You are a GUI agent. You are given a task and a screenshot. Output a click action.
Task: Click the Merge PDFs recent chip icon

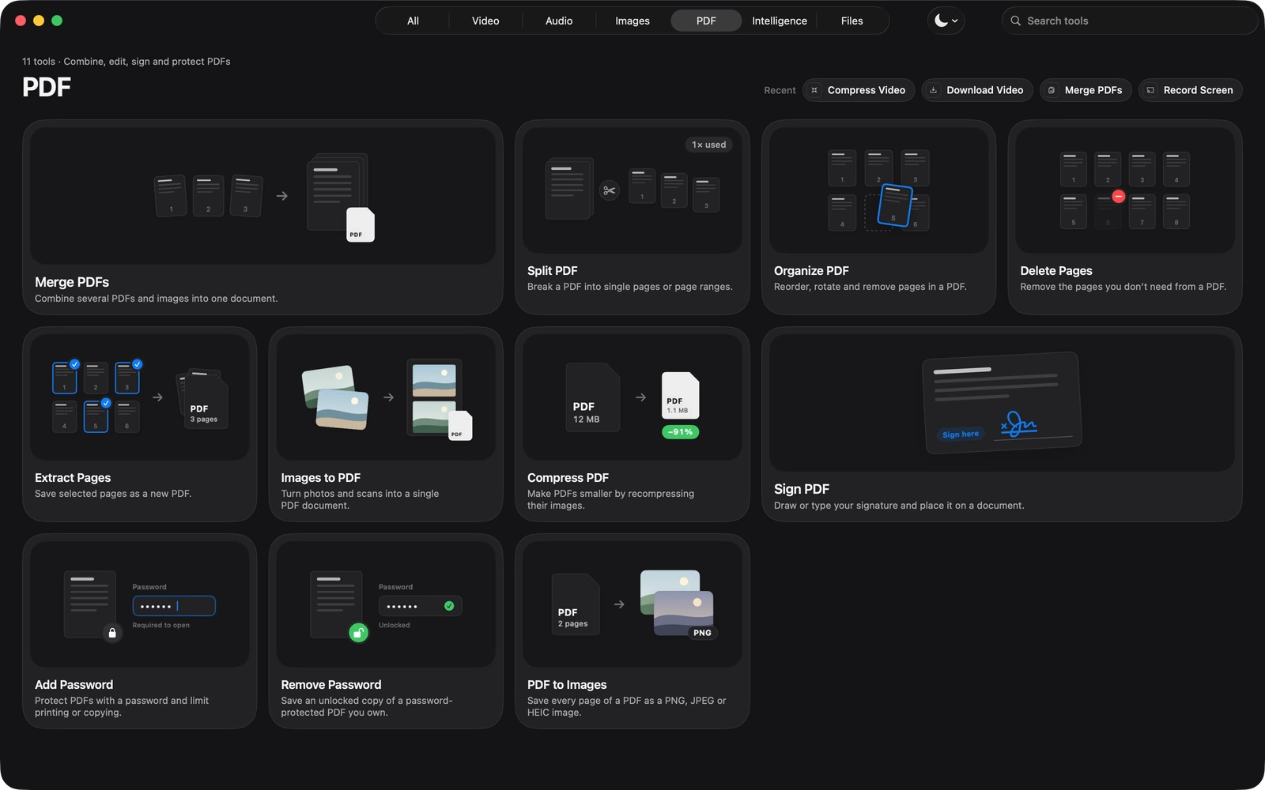1052,90
